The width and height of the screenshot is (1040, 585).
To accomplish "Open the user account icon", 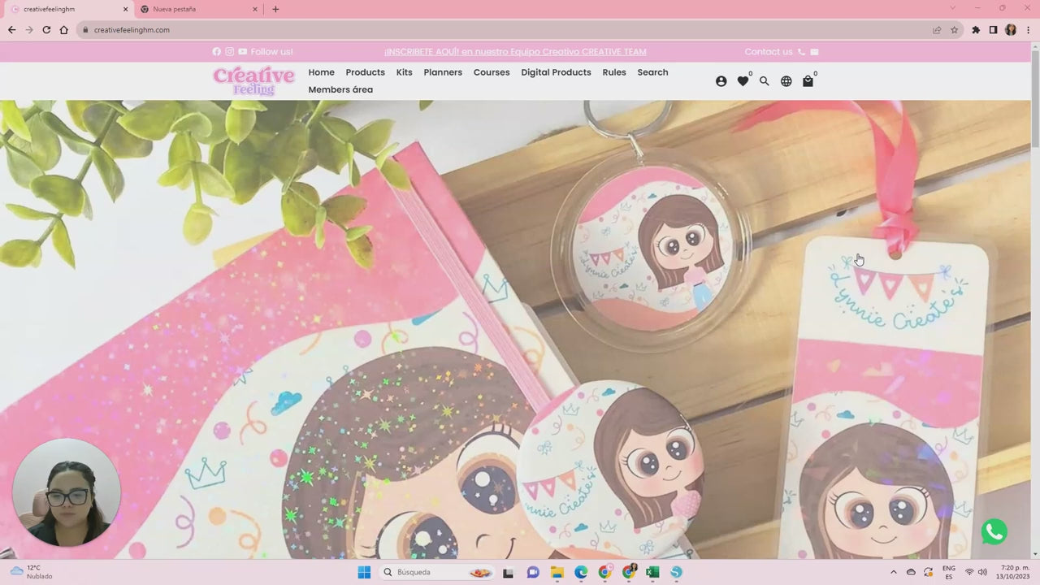I will coord(721,81).
